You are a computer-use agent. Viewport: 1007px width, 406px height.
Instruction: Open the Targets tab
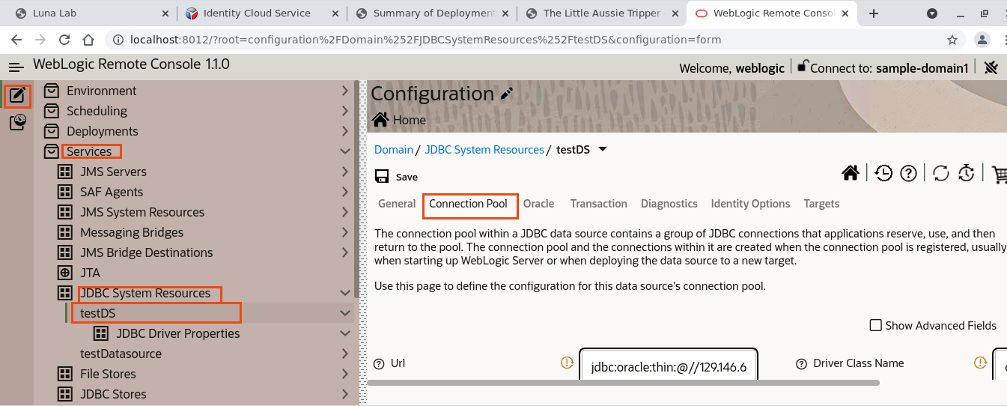coord(821,204)
